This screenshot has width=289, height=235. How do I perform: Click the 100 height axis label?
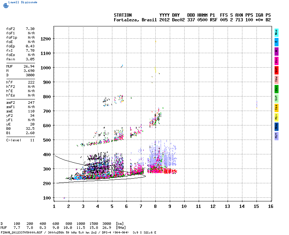coord(47,198)
